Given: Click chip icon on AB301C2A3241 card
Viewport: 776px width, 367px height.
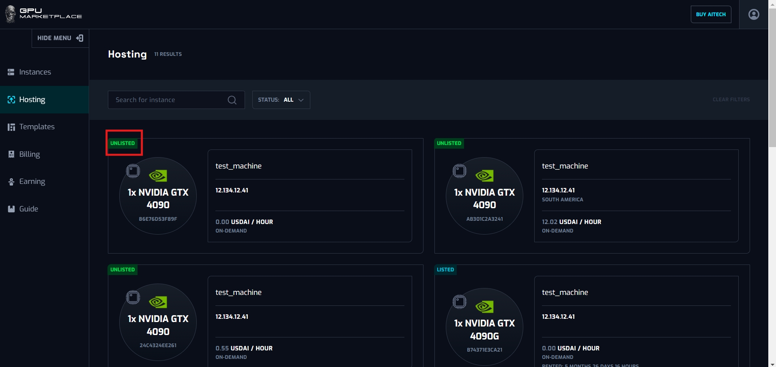Looking at the screenshot, I should pyautogui.click(x=460, y=171).
